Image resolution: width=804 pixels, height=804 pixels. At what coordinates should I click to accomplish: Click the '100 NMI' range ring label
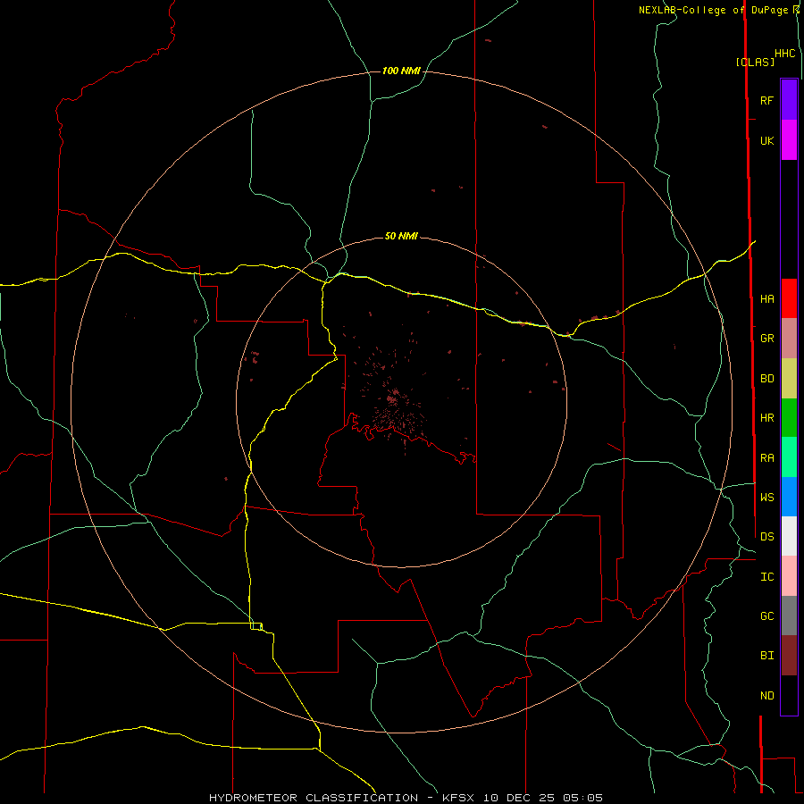(x=401, y=71)
